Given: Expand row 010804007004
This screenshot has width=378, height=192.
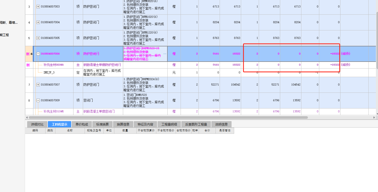Looking at the screenshot, I should pos(38,22).
